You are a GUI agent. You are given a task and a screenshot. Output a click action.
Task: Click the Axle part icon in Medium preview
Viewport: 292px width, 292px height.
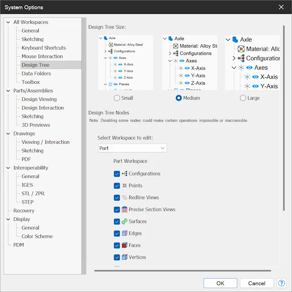coord(171,38)
